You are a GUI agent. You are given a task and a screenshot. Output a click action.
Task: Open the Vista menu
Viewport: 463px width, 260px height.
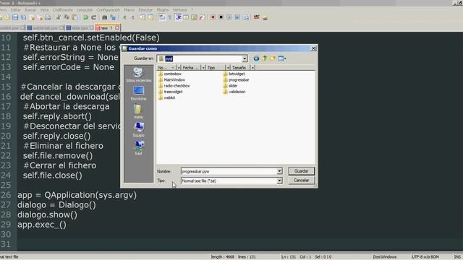[x=44, y=9]
